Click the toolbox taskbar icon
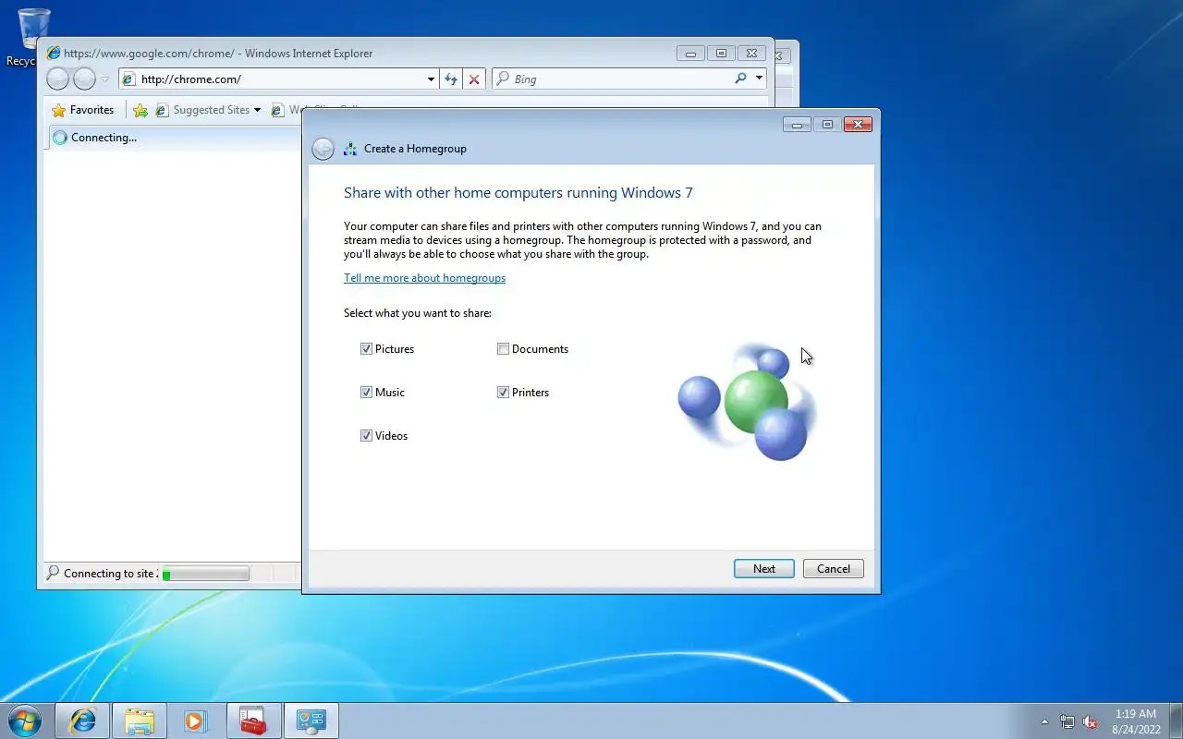 [253, 721]
